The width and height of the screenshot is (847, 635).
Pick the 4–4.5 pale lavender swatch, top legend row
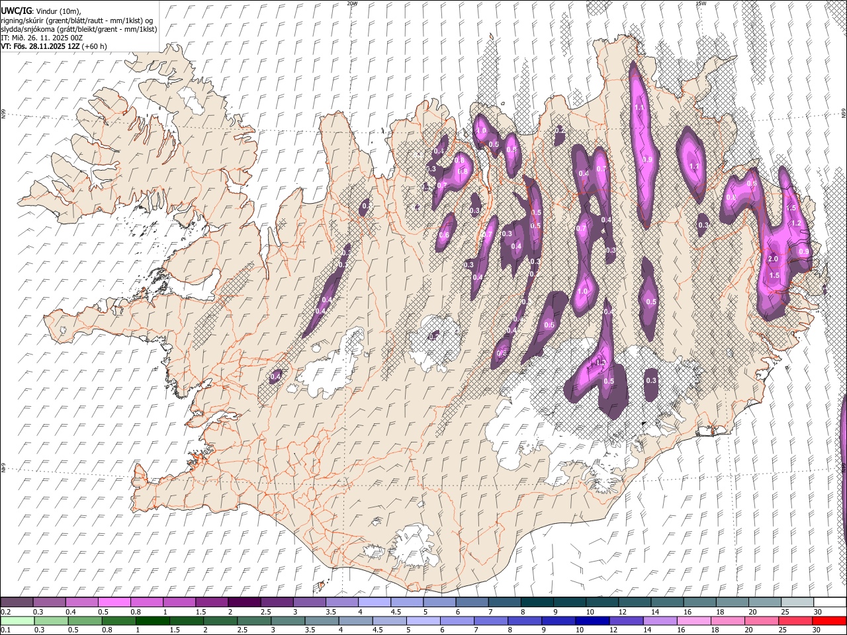[x=375, y=602]
